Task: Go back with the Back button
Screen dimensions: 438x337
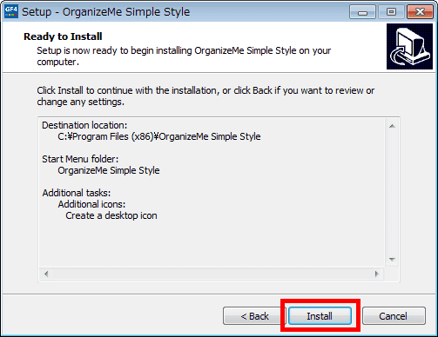Action: coord(254,316)
